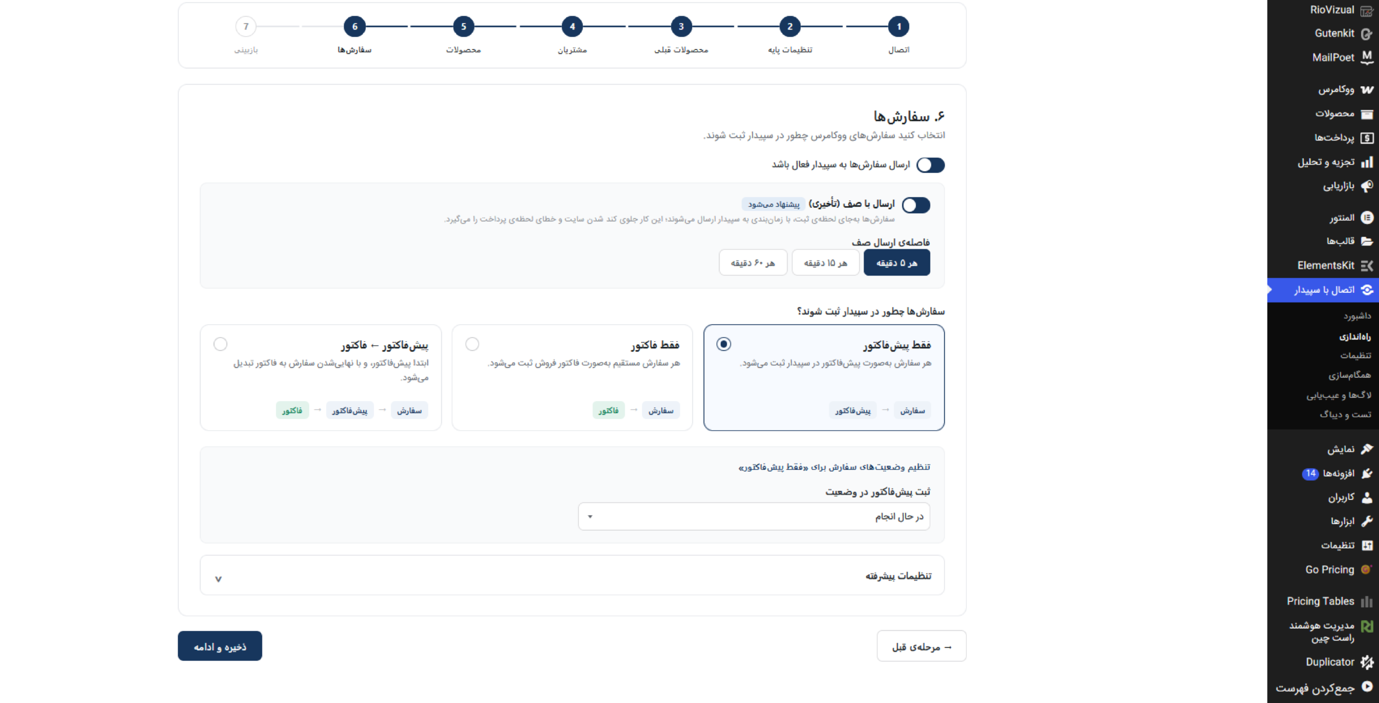Go to step 1 اتصال

[x=898, y=26]
